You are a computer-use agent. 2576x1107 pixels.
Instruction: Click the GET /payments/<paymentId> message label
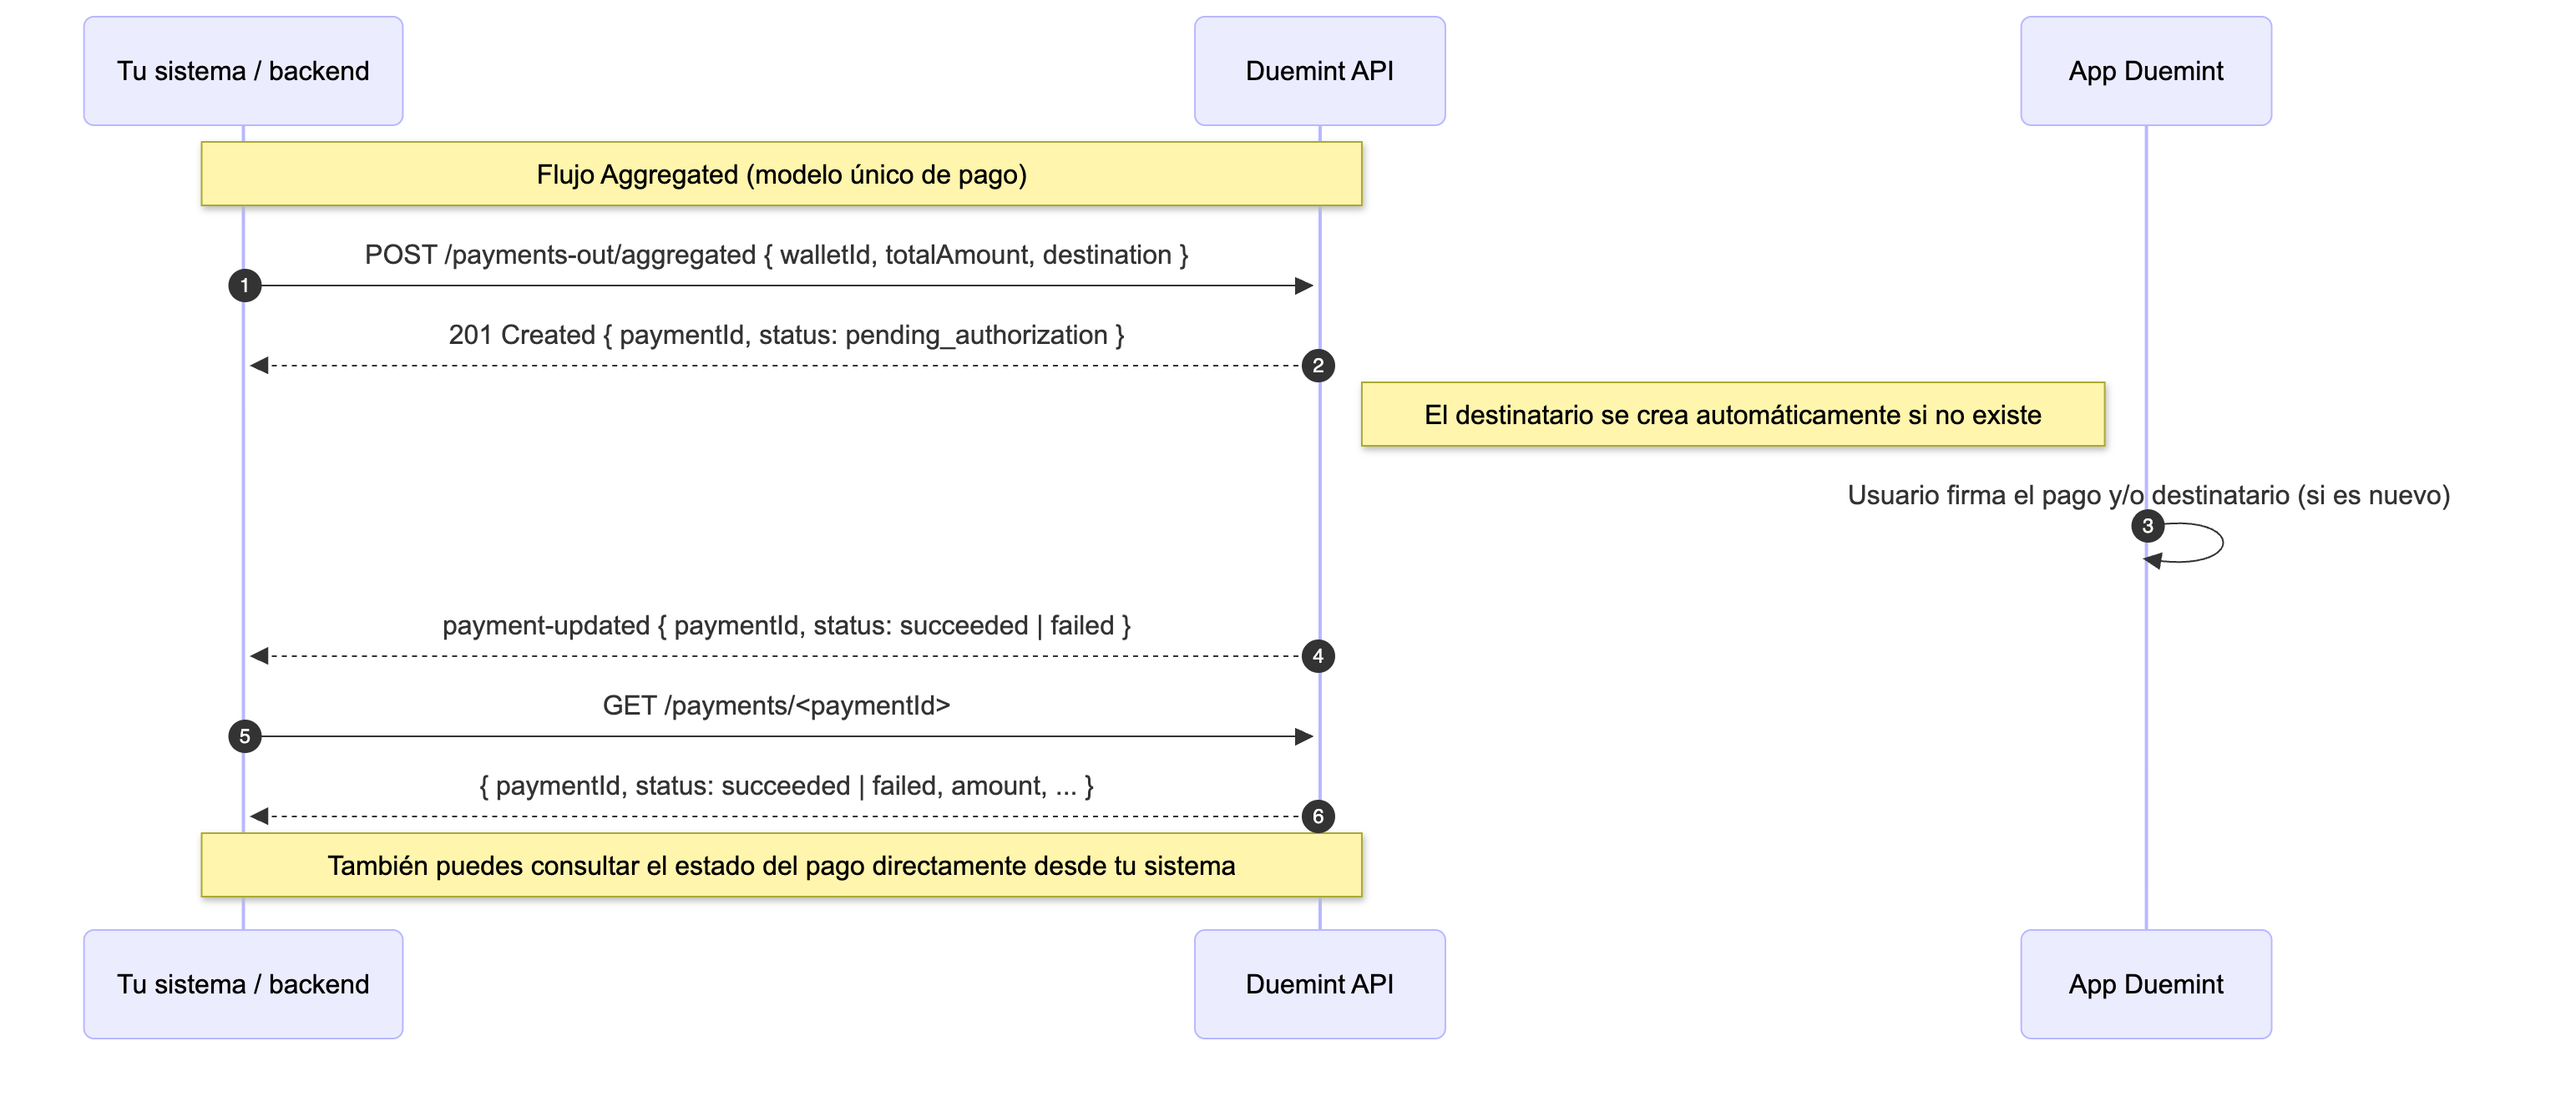click(x=776, y=706)
